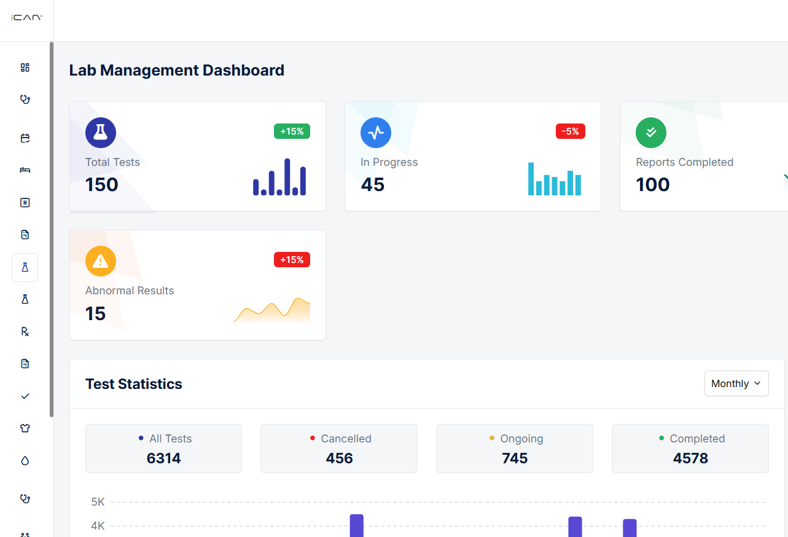This screenshot has height=537, width=788.
Task: Select the green double-check Reports Completed icon
Action: [x=651, y=133]
